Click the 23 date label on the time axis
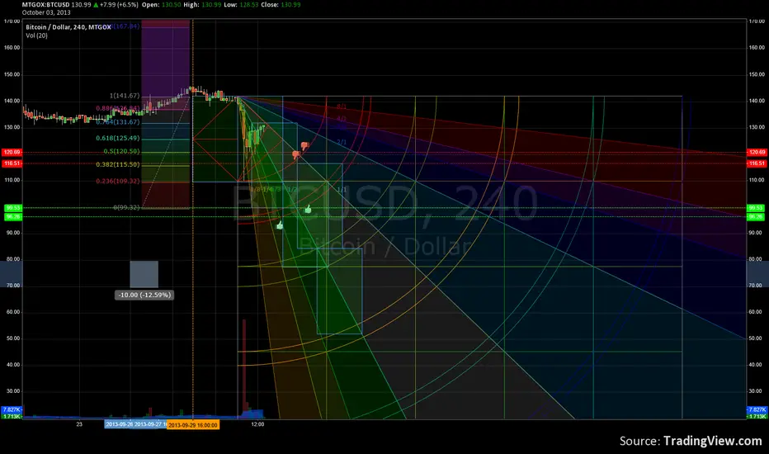The image size is (769, 454). point(79,424)
